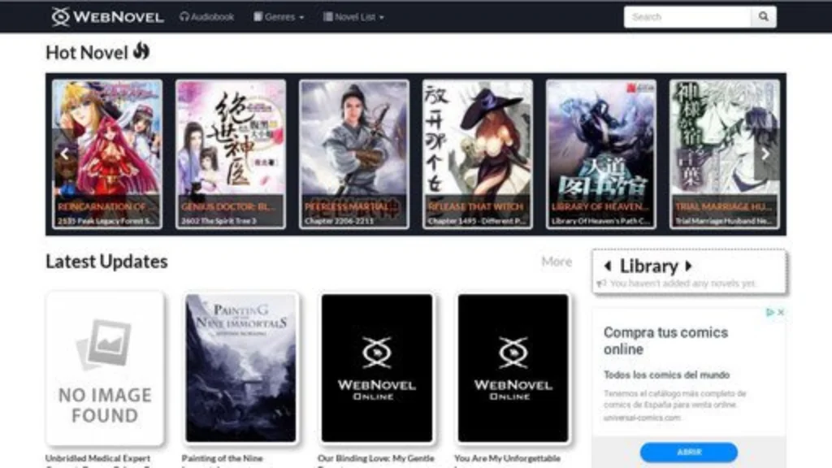The height and width of the screenshot is (468, 832).
Task: Open the Audiobook page
Action: pos(206,16)
